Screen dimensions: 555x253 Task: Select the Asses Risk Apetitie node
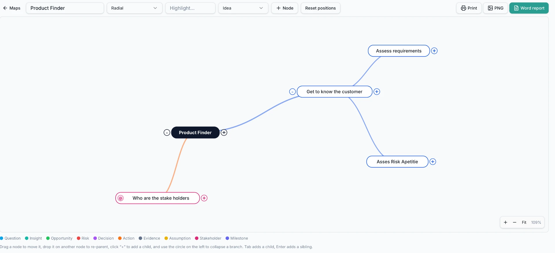pos(397,162)
